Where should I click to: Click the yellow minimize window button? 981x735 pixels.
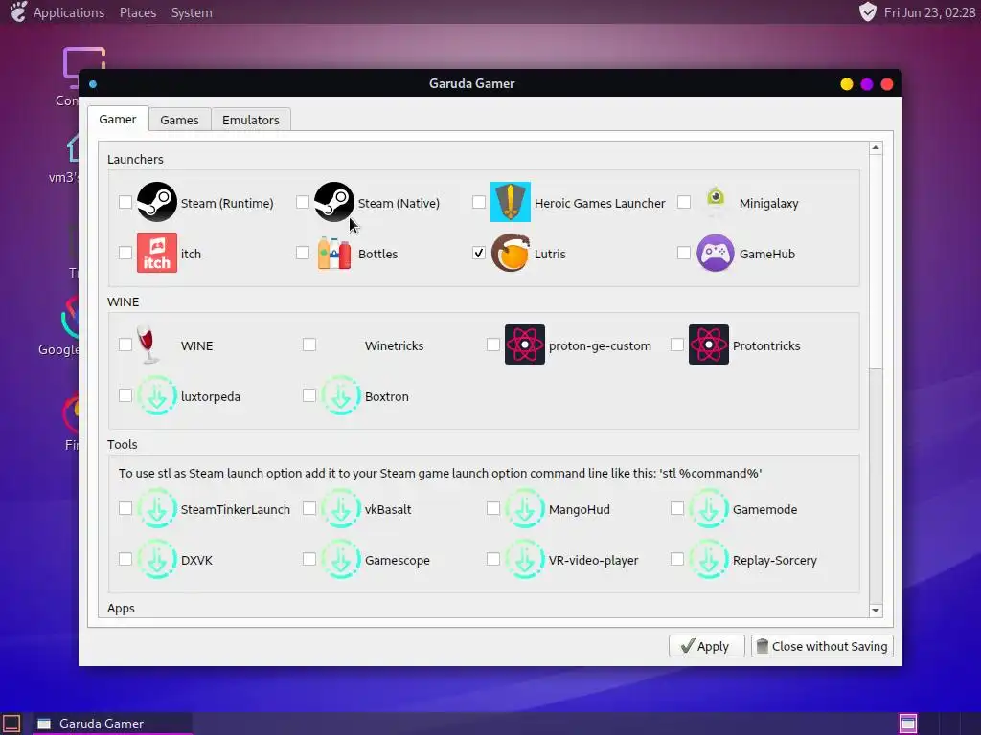(847, 84)
